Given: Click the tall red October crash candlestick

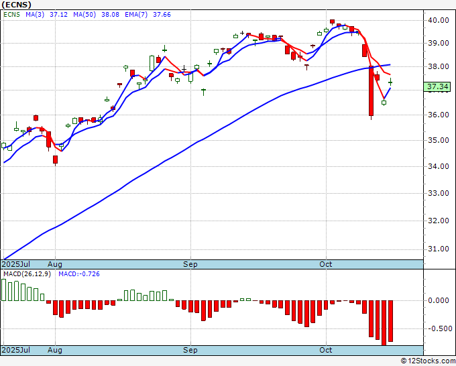Looking at the screenshot, I should pyautogui.click(x=371, y=91).
